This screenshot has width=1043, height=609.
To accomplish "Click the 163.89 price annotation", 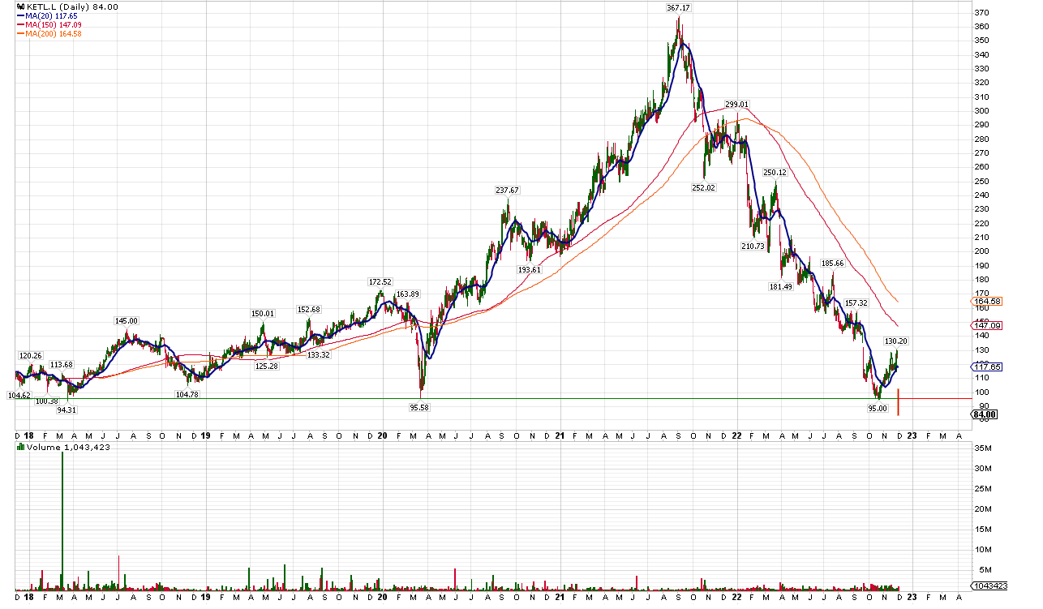I will pyautogui.click(x=407, y=294).
